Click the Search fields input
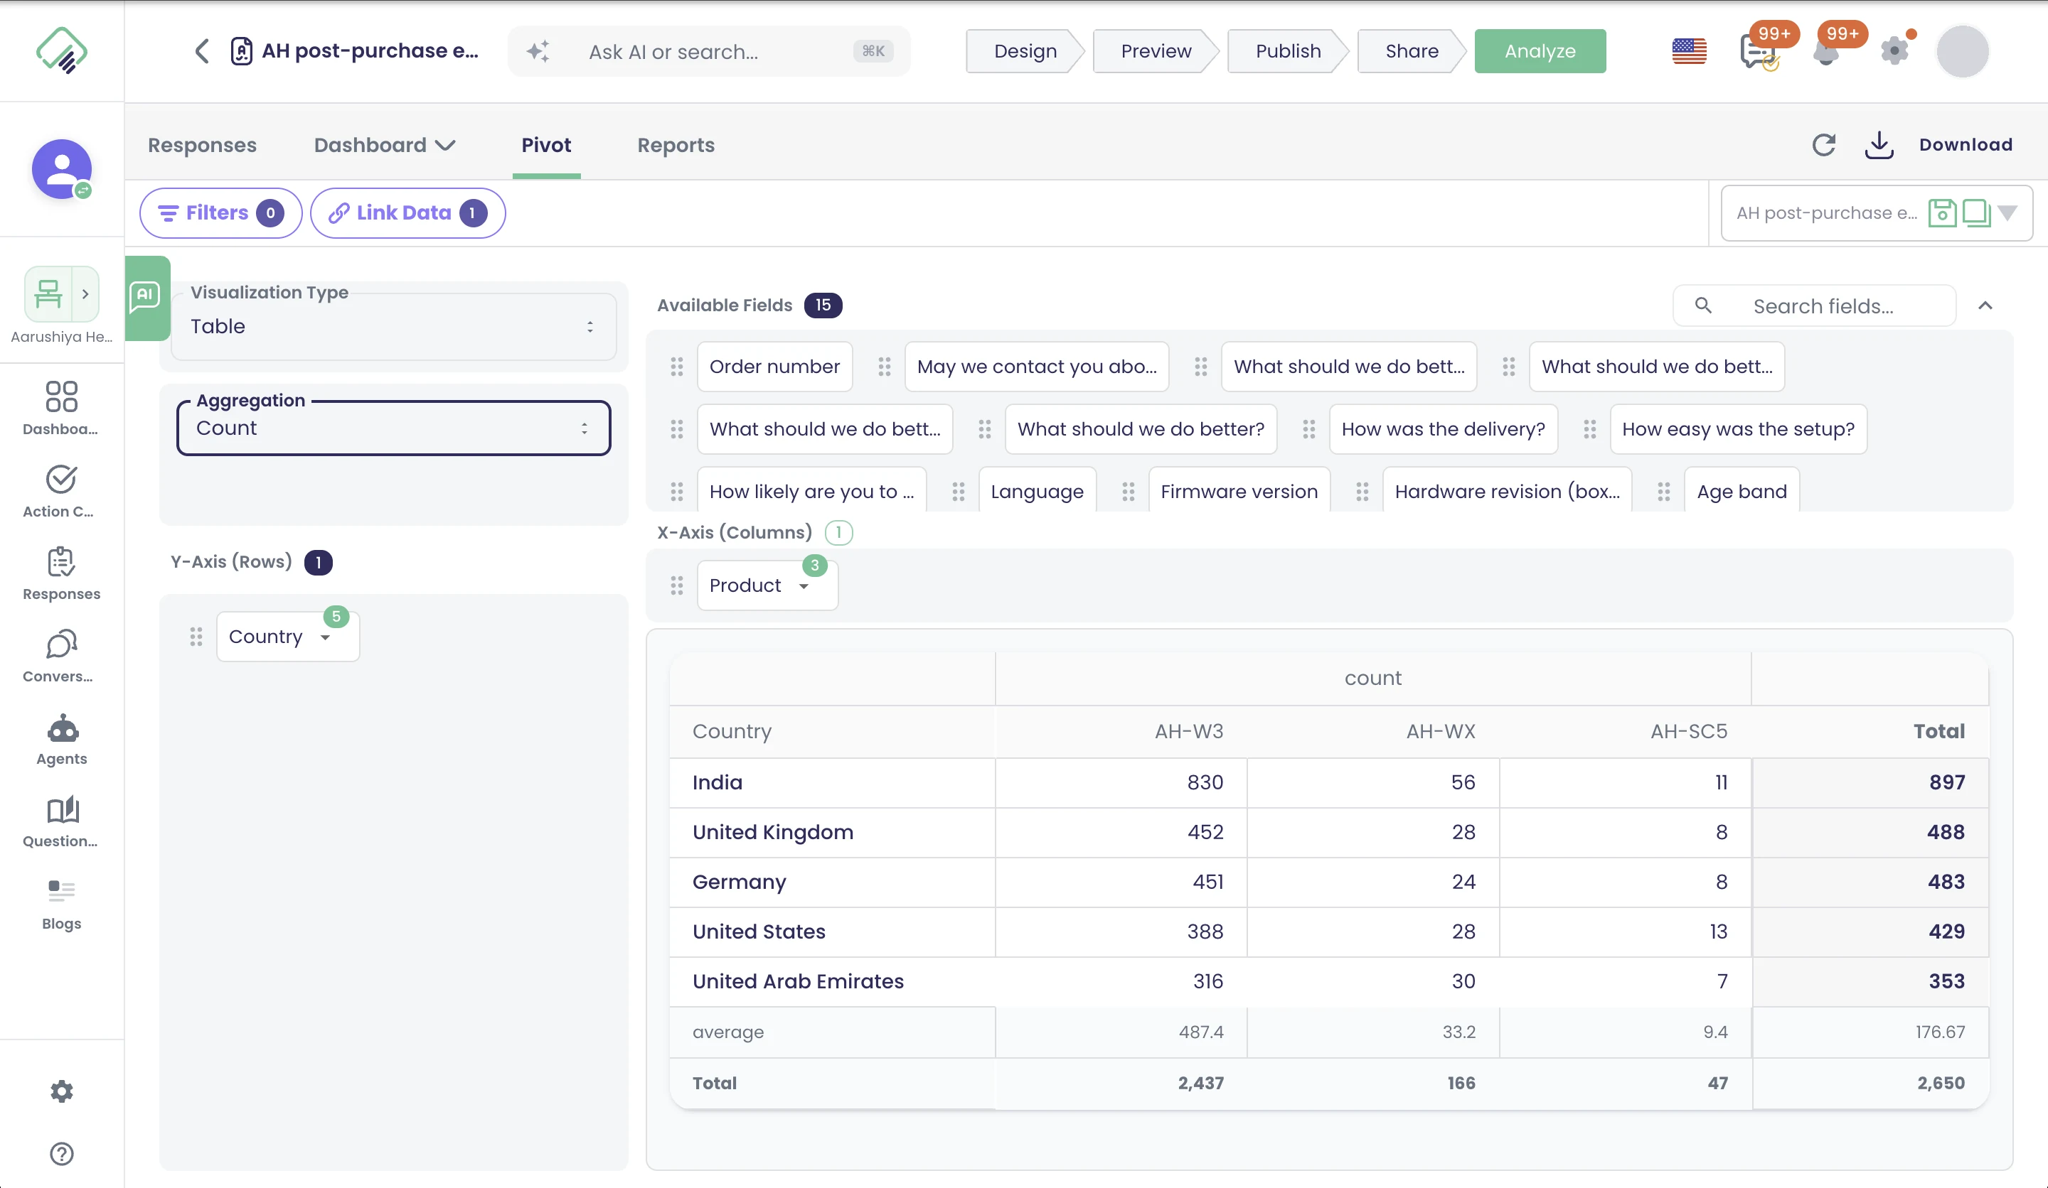This screenshot has width=2048, height=1188. 1814,306
